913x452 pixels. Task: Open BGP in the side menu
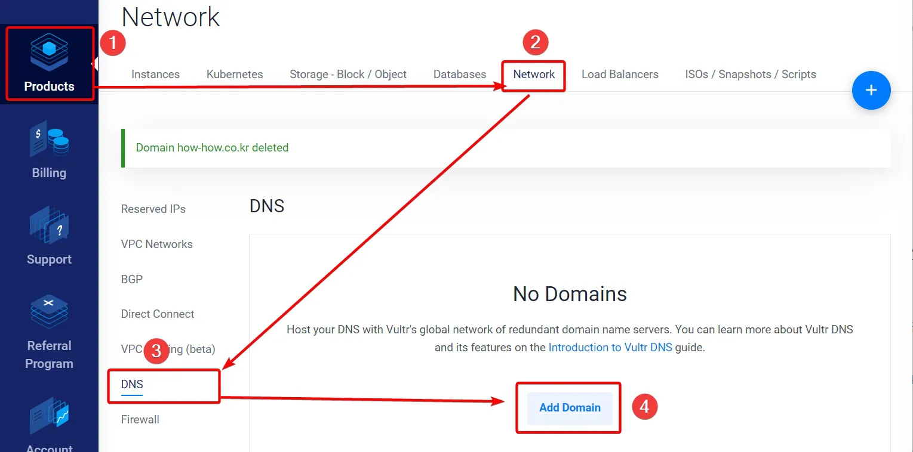[x=132, y=279]
